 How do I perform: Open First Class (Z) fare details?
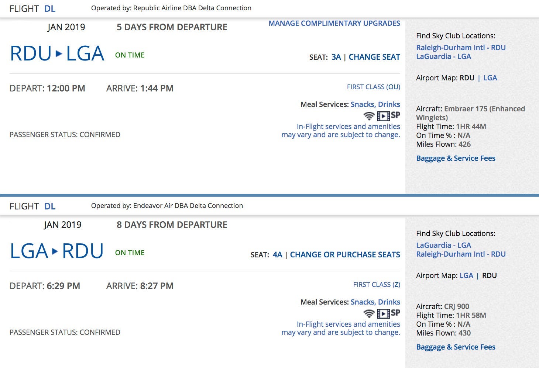tap(377, 285)
